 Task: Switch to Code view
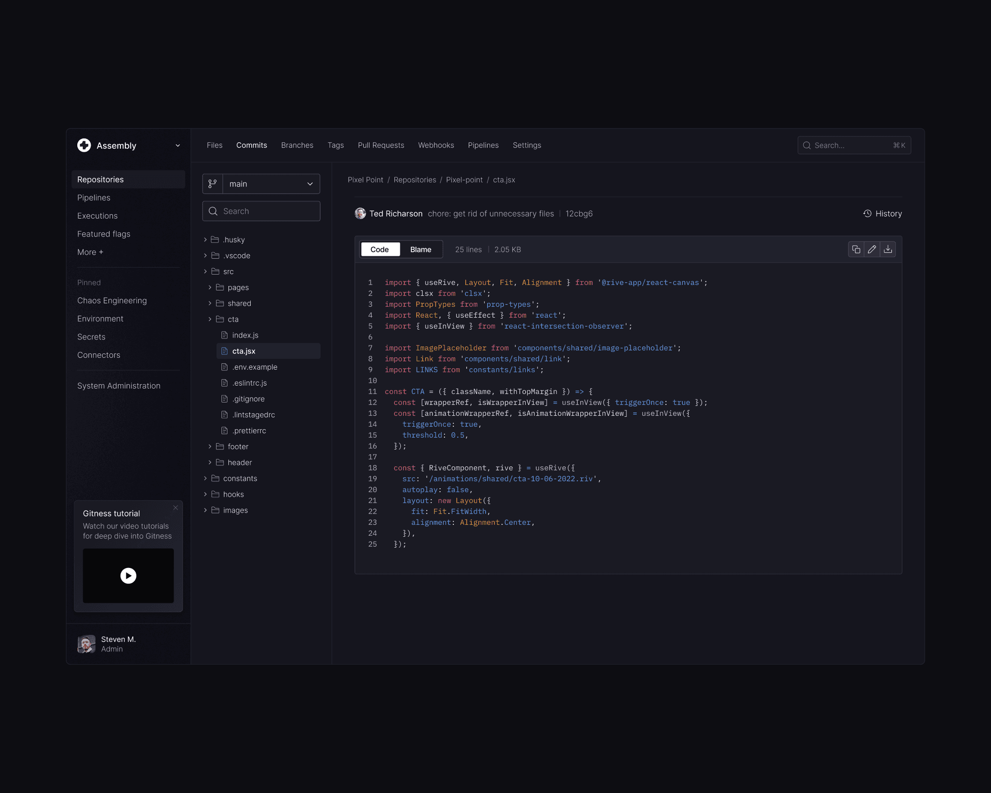point(380,249)
